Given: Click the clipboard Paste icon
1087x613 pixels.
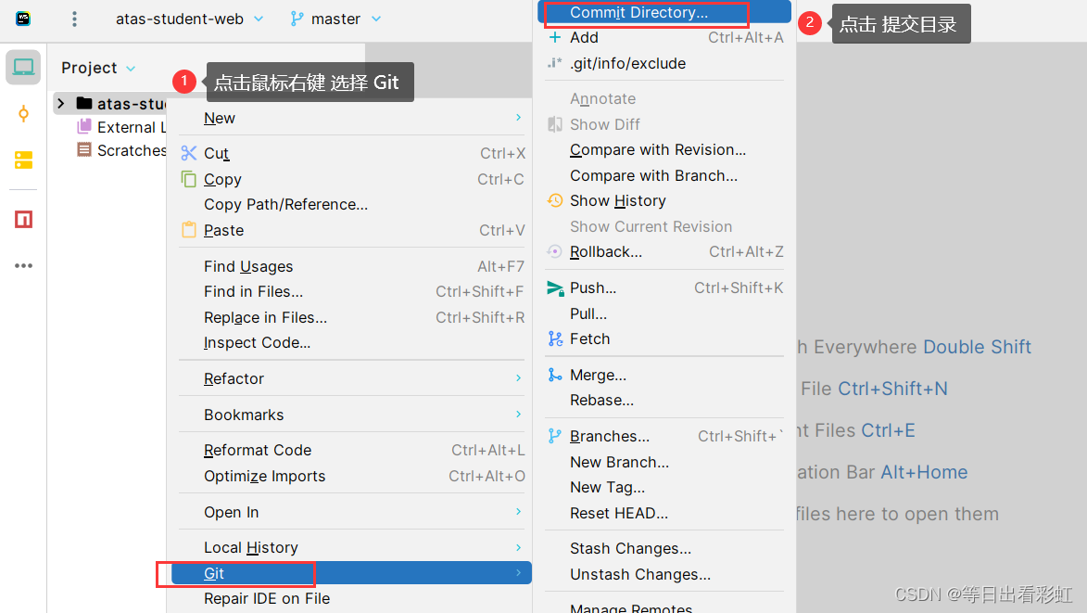Looking at the screenshot, I should pos(188,230).
